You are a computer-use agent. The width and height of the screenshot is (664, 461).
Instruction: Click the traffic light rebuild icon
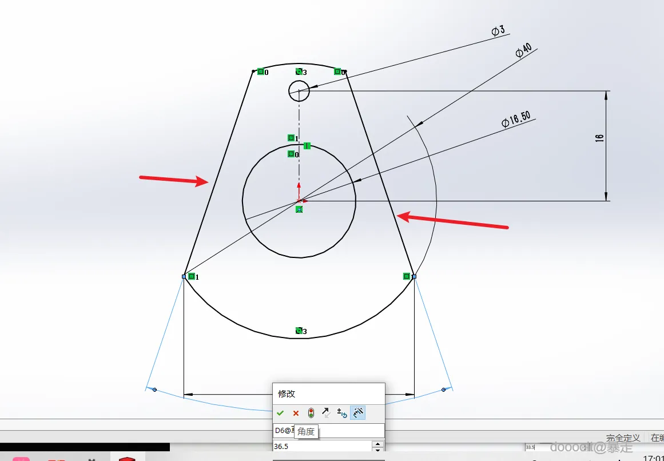pos(311,413)
